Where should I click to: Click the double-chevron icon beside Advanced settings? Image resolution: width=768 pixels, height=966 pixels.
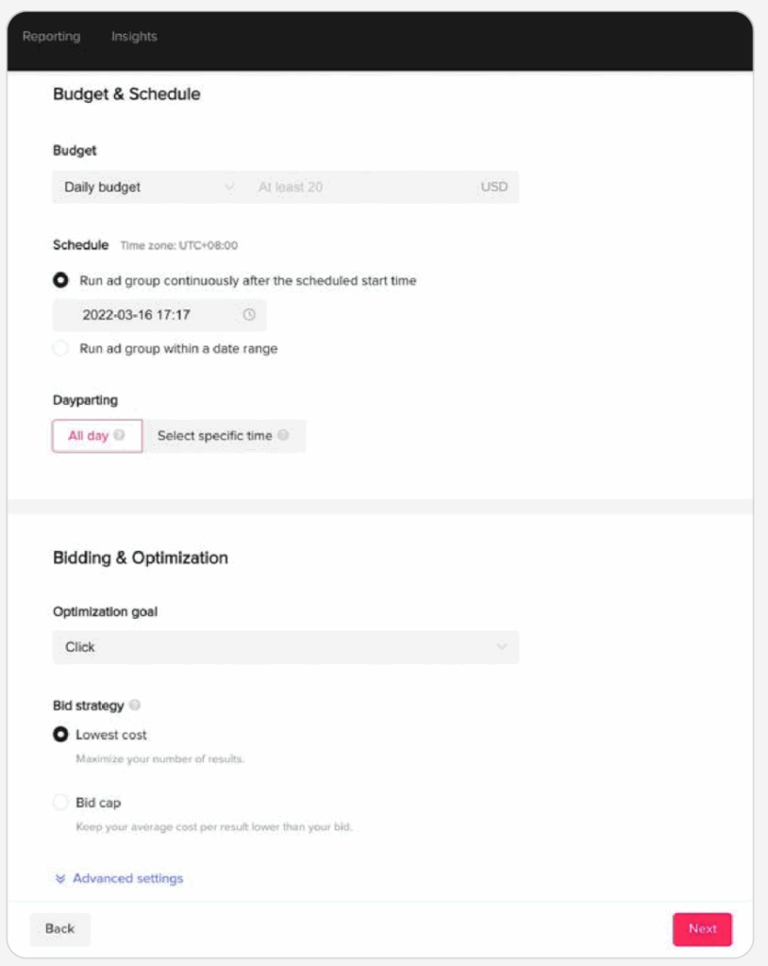click(60, 878)
